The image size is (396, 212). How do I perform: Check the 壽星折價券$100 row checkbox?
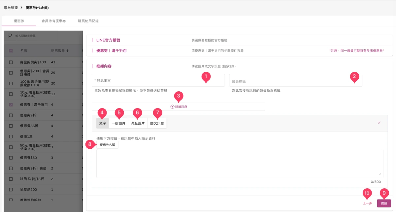click(11, 62)
